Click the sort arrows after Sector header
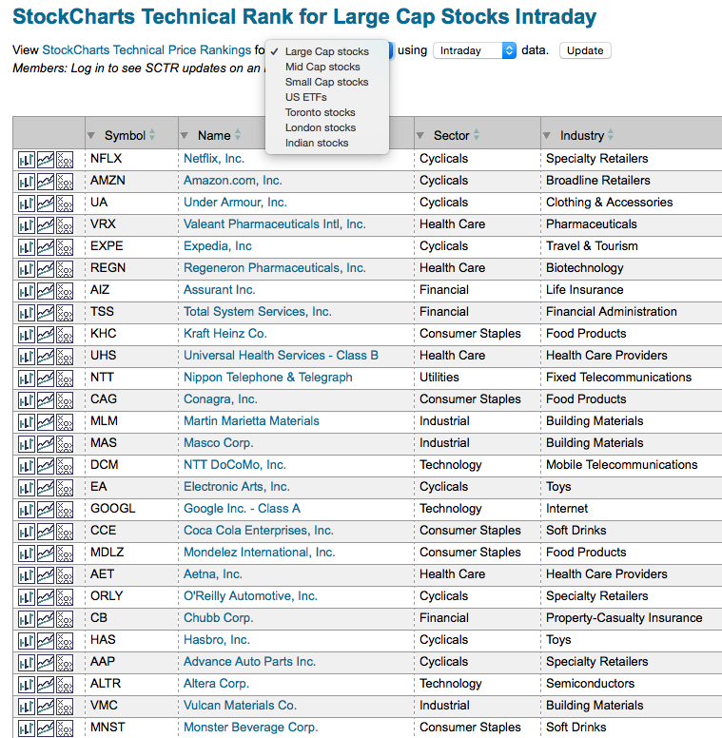722x738 pixels. coord(477,135)
